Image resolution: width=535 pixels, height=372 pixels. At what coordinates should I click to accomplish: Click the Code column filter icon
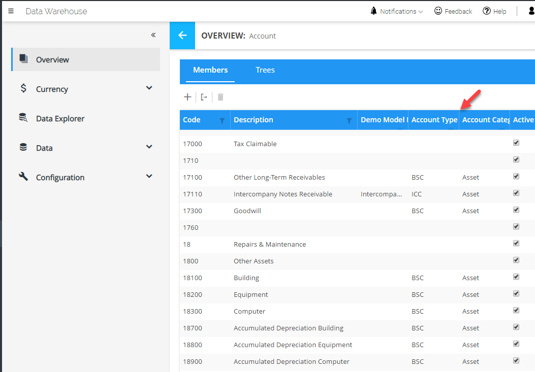(222, 120)
